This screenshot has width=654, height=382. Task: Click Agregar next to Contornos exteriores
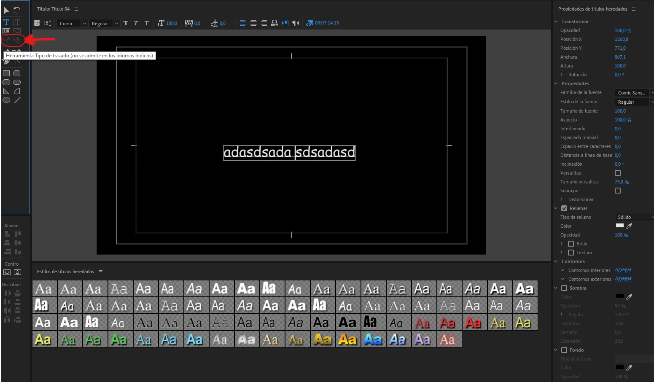point(623,279)
